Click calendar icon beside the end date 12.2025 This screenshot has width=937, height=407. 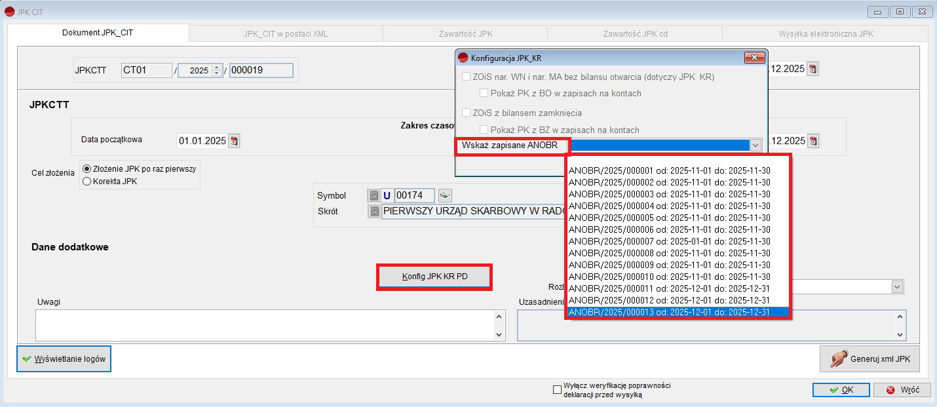point(813,141)
